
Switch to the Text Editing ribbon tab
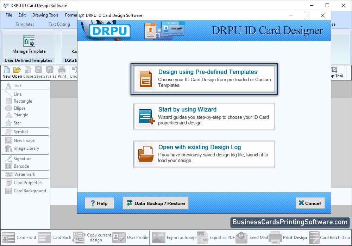[x=59, y=24]
